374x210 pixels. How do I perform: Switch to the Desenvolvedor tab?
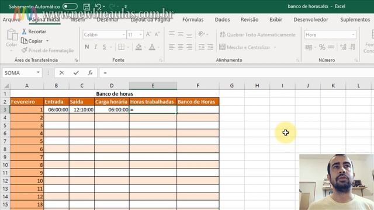coord(310,19)
